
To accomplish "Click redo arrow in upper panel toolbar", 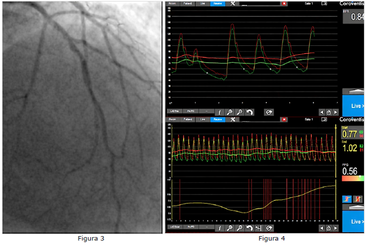I will 268,112.
